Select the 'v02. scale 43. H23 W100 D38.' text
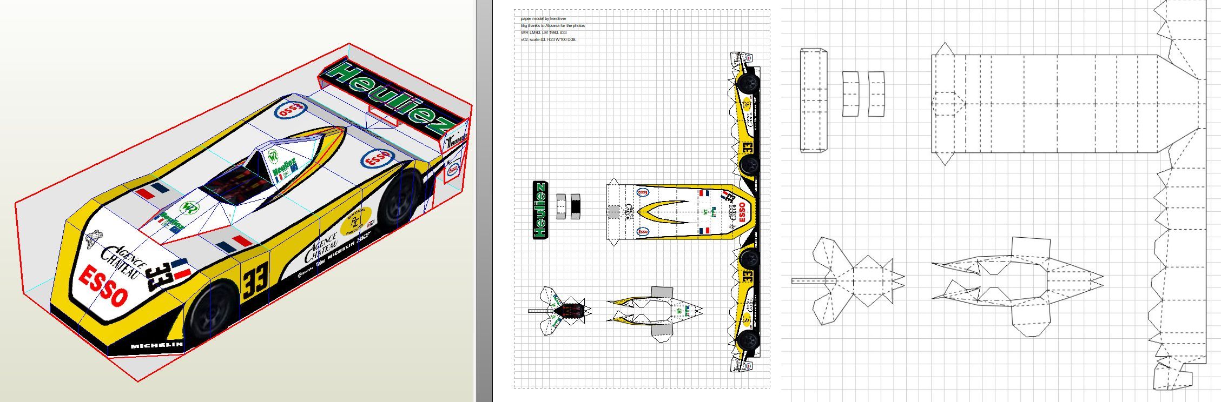The width and height of the screenshot is (1221, 402). click(548, 39)
